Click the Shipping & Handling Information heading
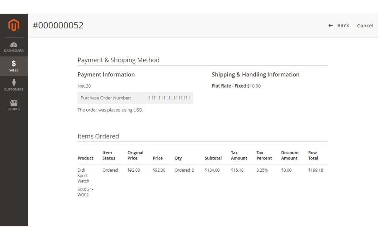The width and height of the screenshot is (378, 240). click(255, 75)
